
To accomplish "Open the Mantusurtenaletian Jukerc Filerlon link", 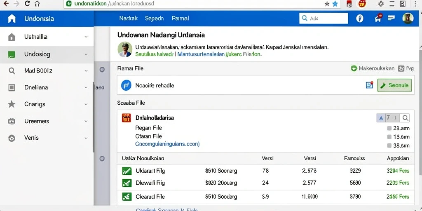I will 219,54.
